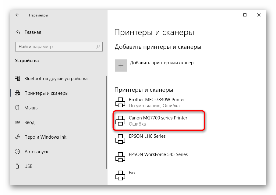Open the Мышь settings section
The width and height of the screenshot is (276, 195).
(31, 108)
